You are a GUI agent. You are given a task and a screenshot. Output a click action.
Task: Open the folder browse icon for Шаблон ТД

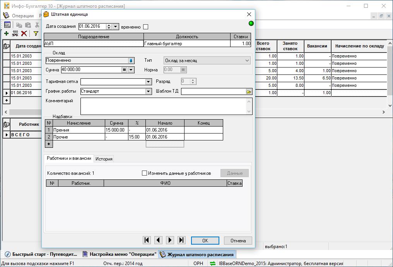249,92
